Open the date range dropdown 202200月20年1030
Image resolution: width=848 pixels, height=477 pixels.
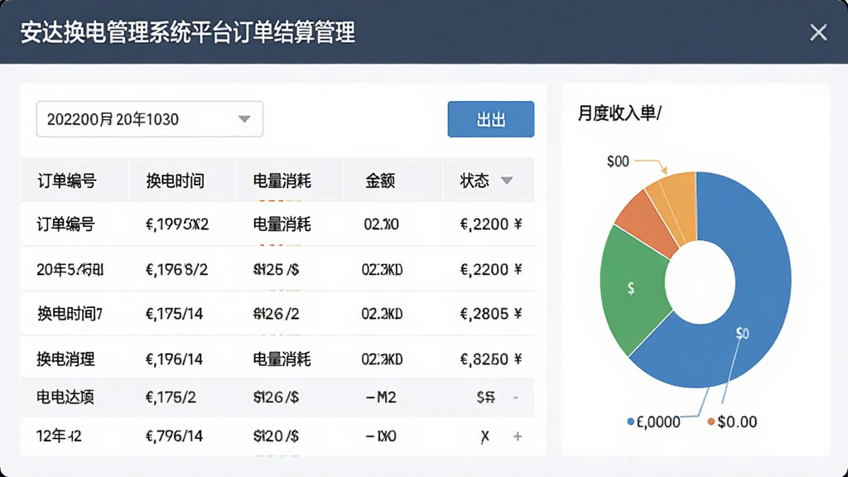tap(150, 119)
